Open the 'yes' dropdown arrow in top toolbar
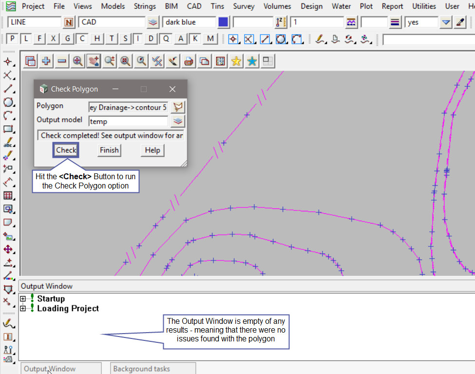 click(x=446, y=22)
